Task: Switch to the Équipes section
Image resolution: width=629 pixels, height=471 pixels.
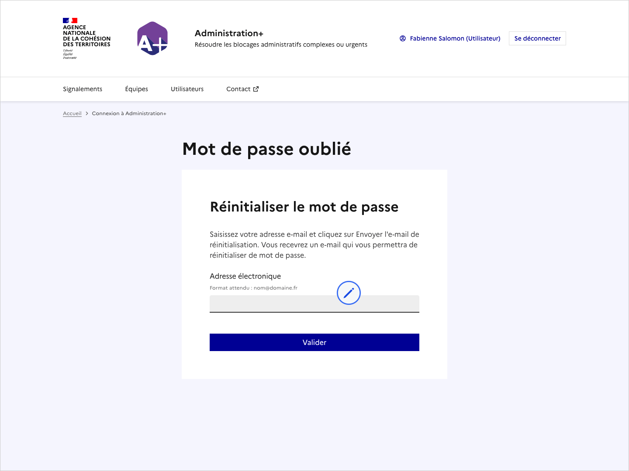Action: point(136,89)
